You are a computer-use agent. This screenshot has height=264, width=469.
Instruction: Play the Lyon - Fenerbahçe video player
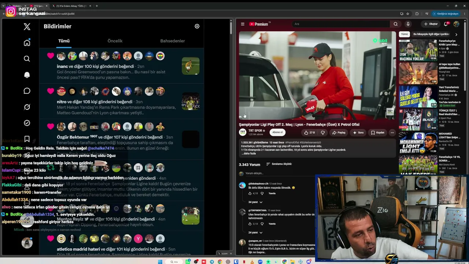[317, 76]
